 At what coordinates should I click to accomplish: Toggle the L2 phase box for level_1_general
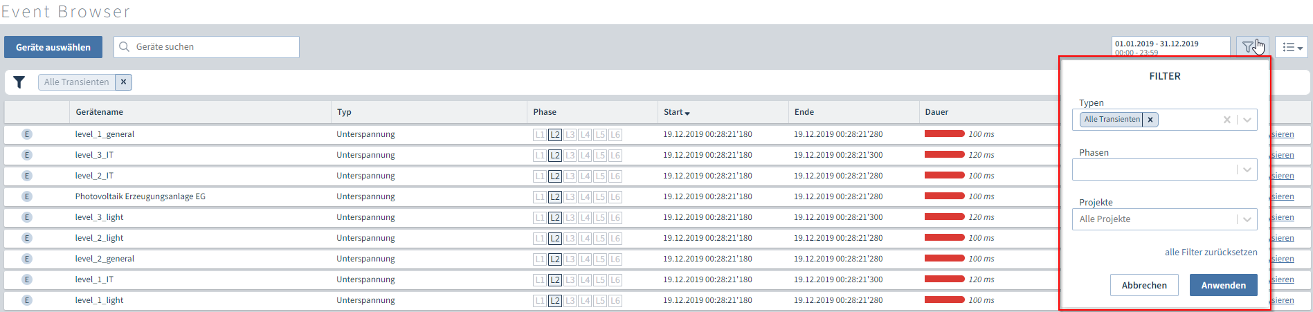(554, 135)
